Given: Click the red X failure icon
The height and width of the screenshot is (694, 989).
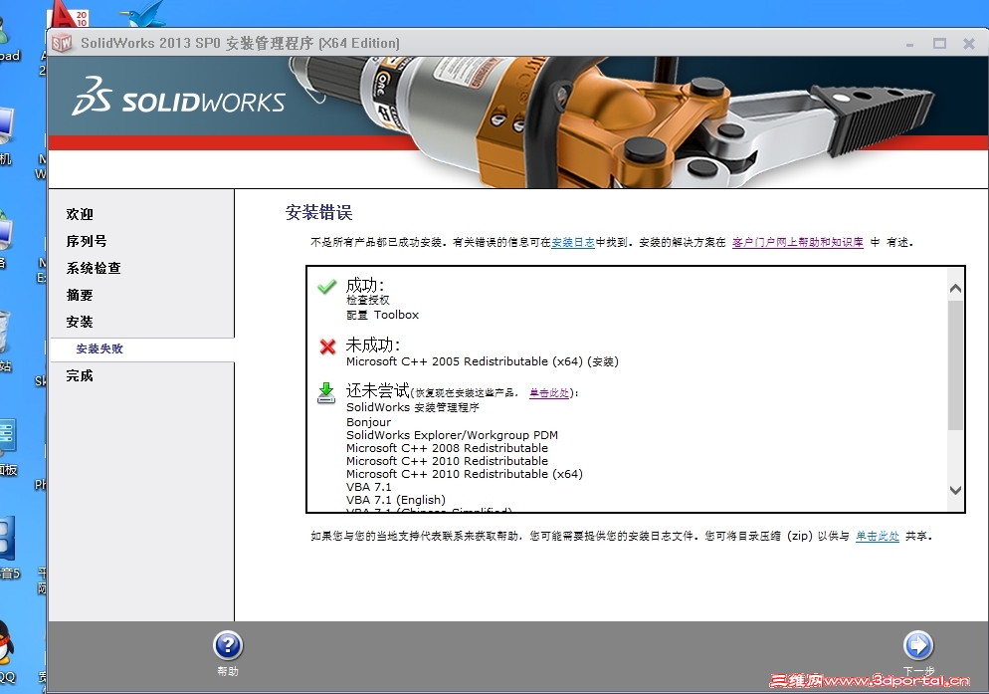Looking at the screenshot, I should (327, 347).
